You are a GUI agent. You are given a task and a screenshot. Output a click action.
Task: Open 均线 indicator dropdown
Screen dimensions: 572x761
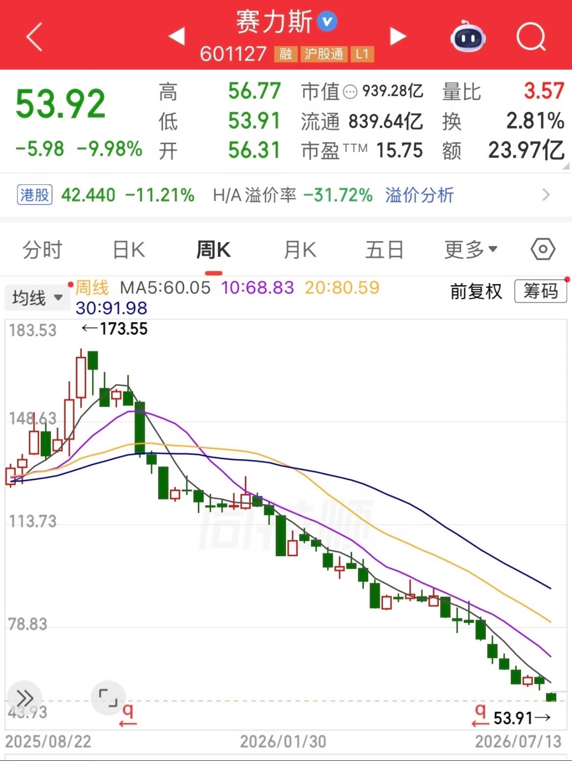pos(37,298)
